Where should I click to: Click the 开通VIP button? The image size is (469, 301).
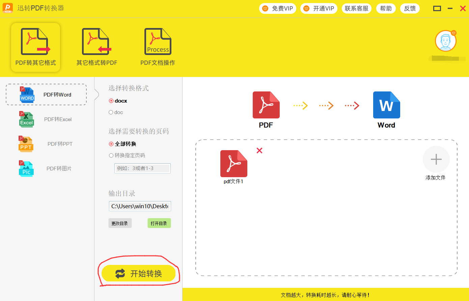(x=319, y=8)
